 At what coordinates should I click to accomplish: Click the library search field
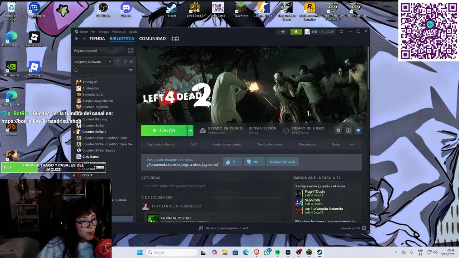coord(100,71)
